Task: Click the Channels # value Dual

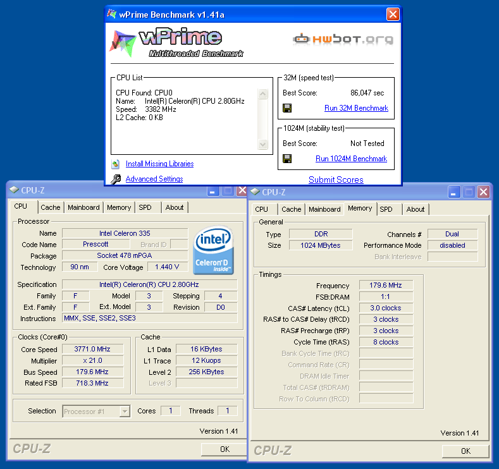Action: click(452, 234)
